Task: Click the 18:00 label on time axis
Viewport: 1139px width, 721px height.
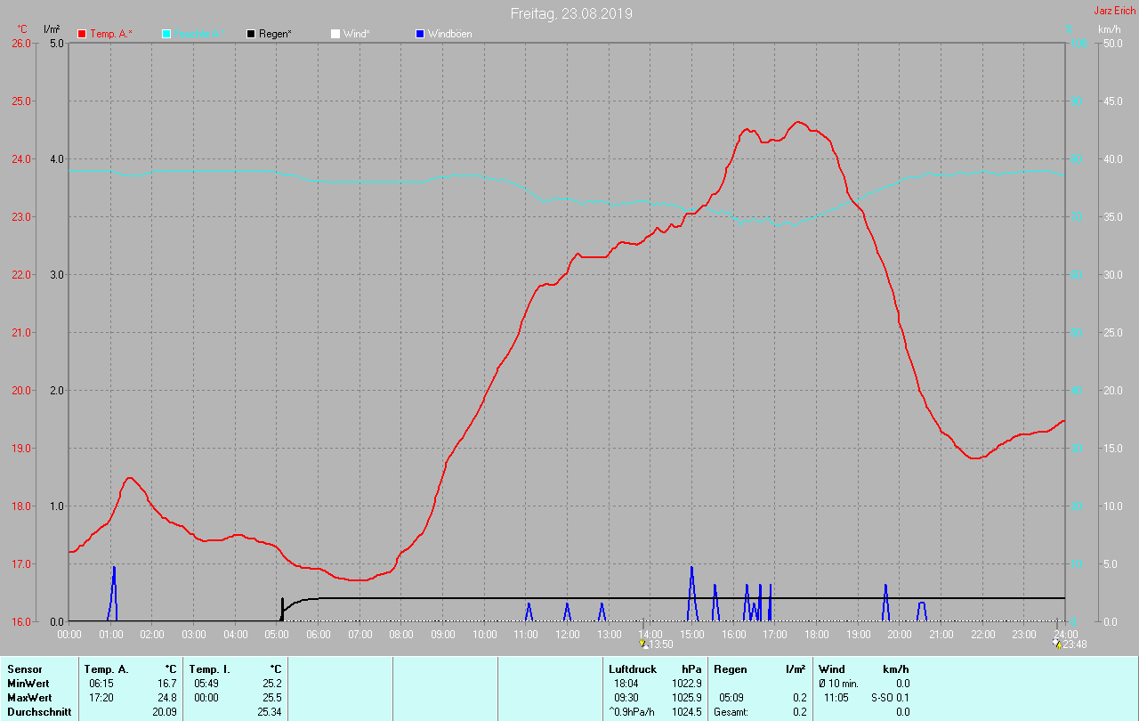Action: click(x=817, y=634)
